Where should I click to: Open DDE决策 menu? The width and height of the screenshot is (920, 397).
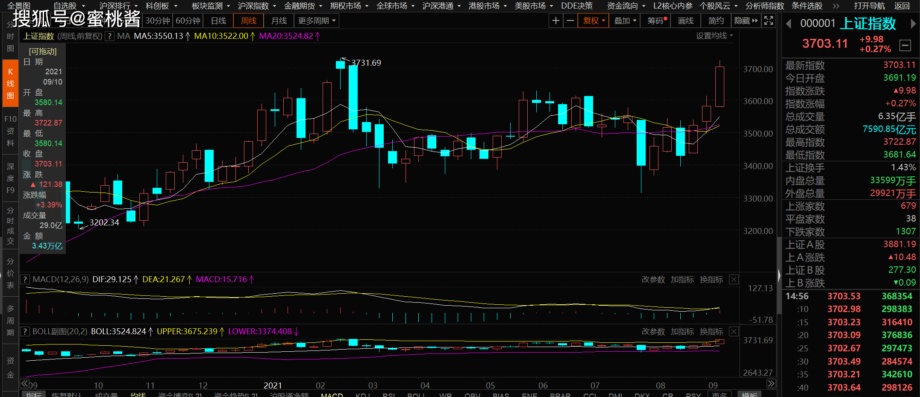point(576,6)
